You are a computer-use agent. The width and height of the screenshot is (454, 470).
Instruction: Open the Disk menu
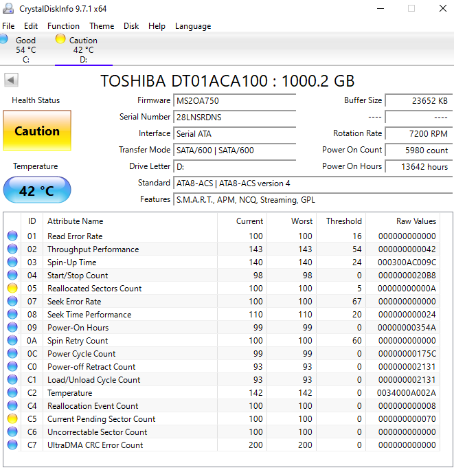(x=131, y=26)
